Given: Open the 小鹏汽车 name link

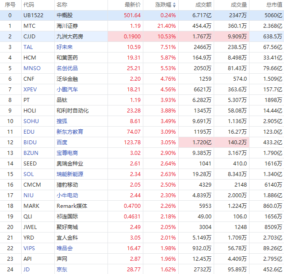Looking at the screenshot, I should pyautogui.click(x=67, y=90).
